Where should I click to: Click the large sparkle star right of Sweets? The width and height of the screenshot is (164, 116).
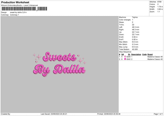(80, 61)
